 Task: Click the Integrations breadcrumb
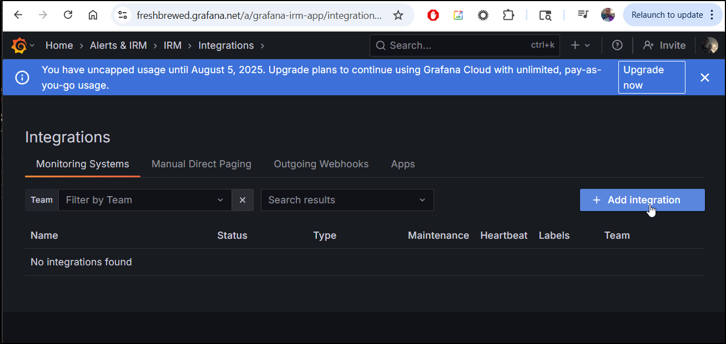click(226, 45)
